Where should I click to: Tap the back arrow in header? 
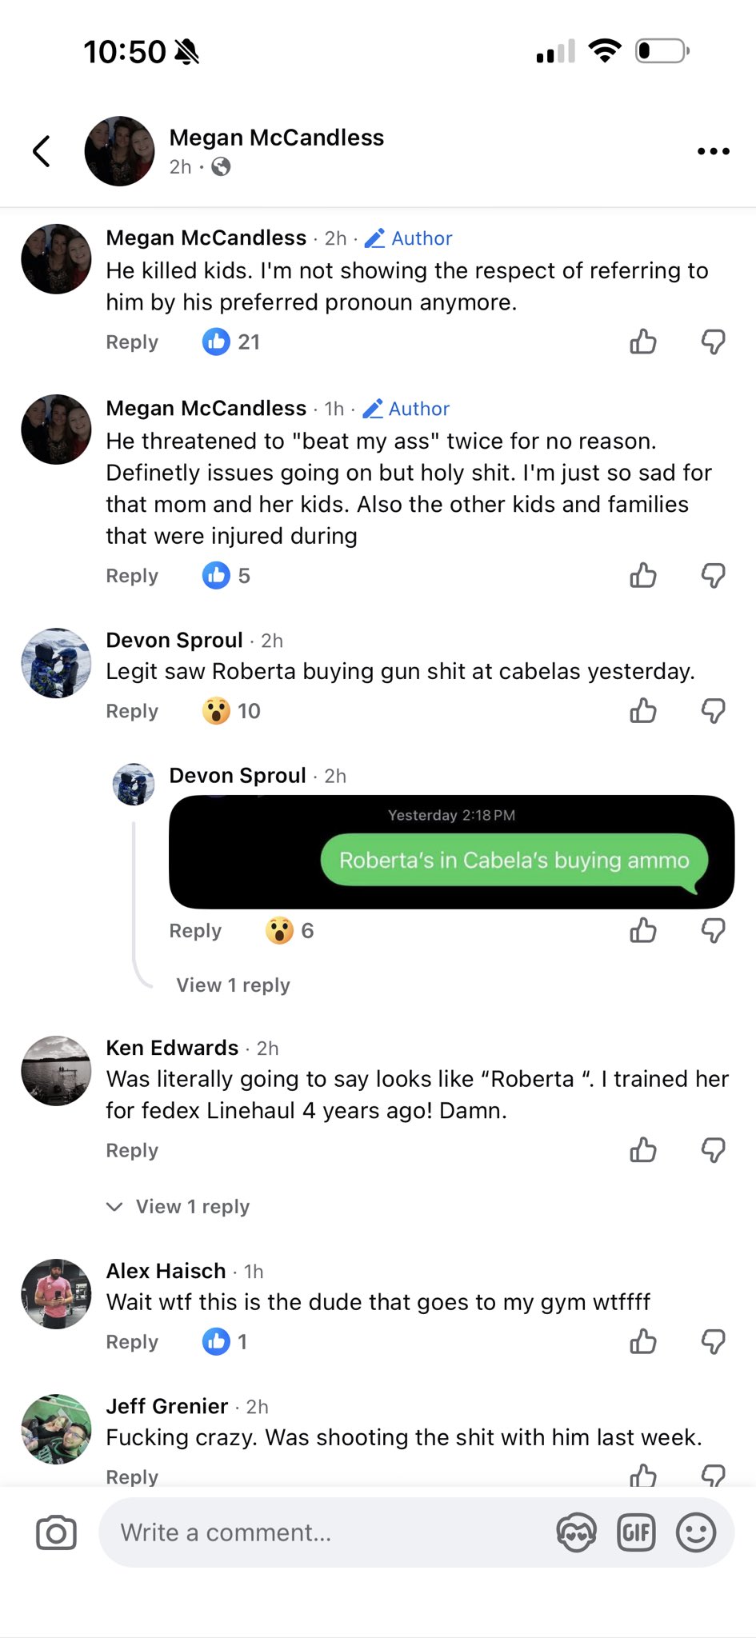[x=42, y=150]
